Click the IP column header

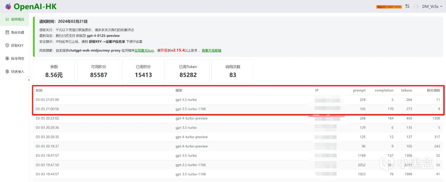coord(317,90)
